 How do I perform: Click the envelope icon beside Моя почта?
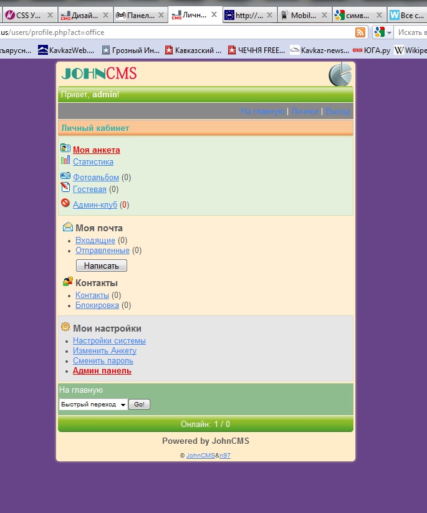click(x=68, y=227)
